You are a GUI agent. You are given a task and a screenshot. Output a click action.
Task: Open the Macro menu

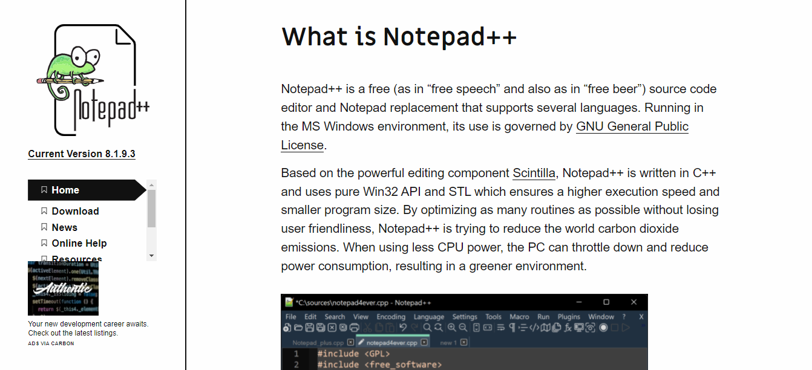click(x=519, y=317)
